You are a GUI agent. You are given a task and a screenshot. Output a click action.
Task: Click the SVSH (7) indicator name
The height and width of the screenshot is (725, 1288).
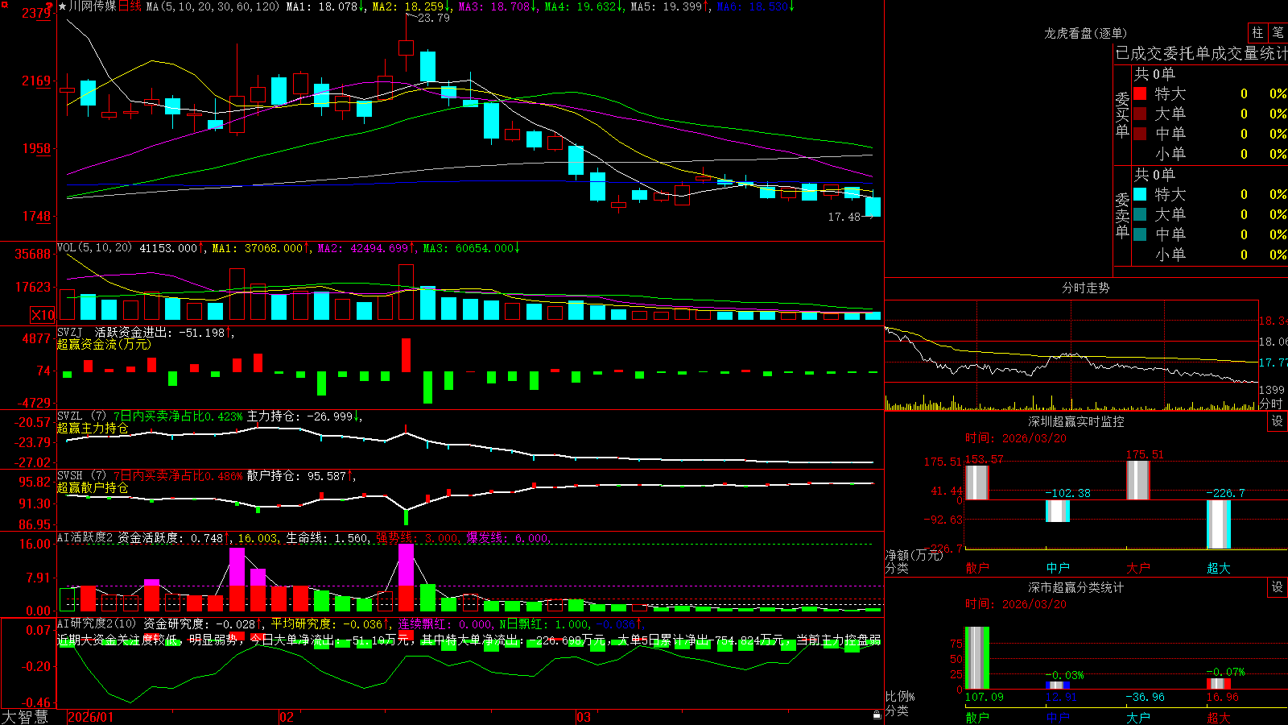82,476
